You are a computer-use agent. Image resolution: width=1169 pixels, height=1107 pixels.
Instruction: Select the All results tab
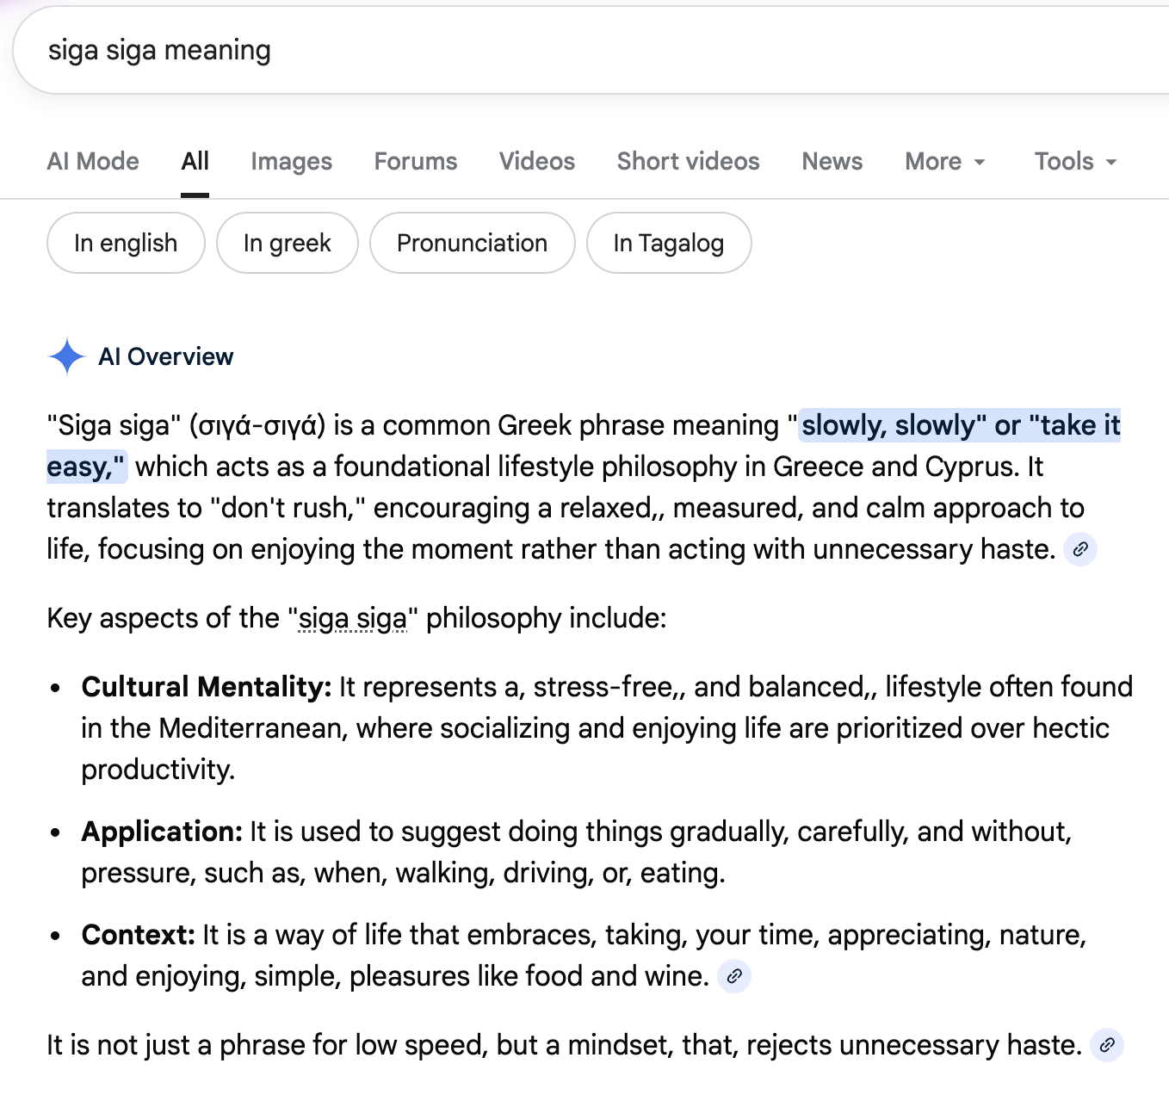(195, 162)
